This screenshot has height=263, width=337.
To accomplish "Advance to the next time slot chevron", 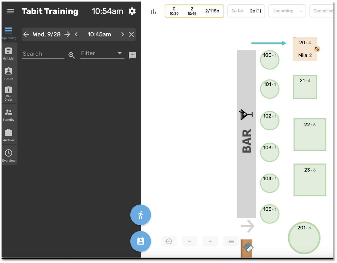I will pos(122,34).
